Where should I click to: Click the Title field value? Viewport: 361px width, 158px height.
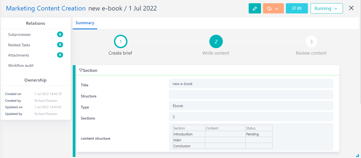pyautogui.click(x=251, y=84)
